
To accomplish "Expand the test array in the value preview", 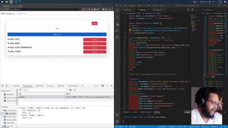I will pyautogui.click(x=21, y=115).
